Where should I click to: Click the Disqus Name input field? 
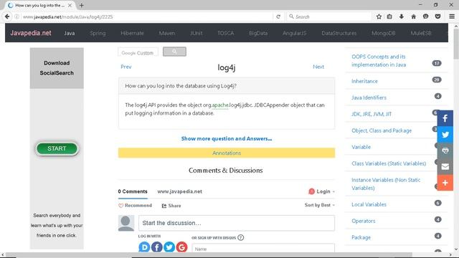263,249
